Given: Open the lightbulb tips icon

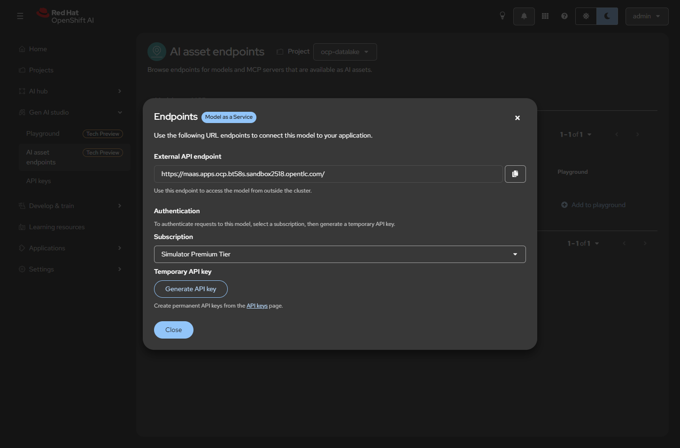Looking at the screenshot, I should 502,16.
